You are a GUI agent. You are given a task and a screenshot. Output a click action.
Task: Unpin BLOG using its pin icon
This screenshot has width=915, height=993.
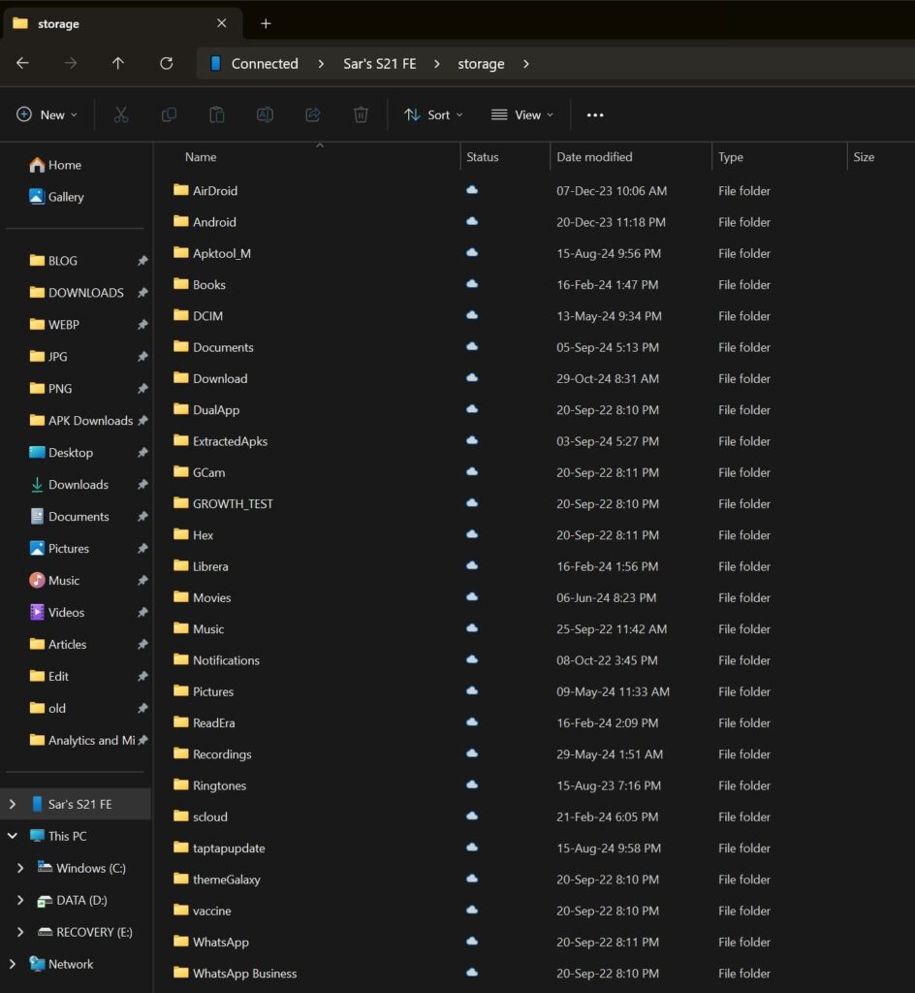[143, 260]
